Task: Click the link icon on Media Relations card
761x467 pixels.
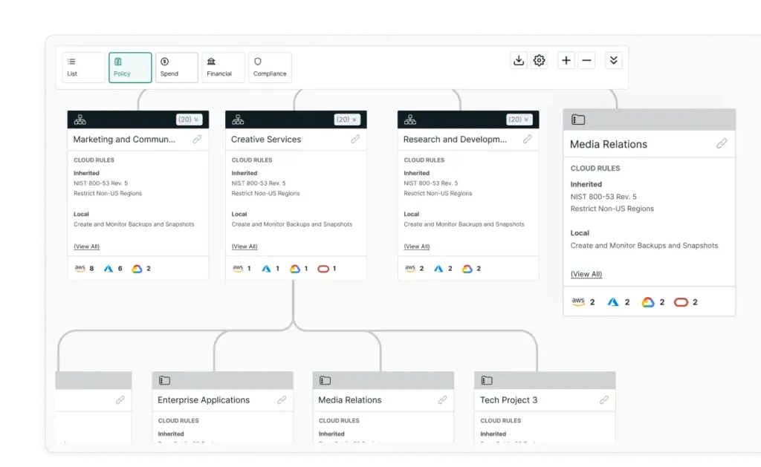Action: pos(722,144)
